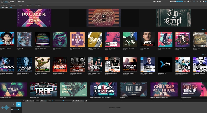
Task: Switch to the Library tab
Action: tap(7, 8)
